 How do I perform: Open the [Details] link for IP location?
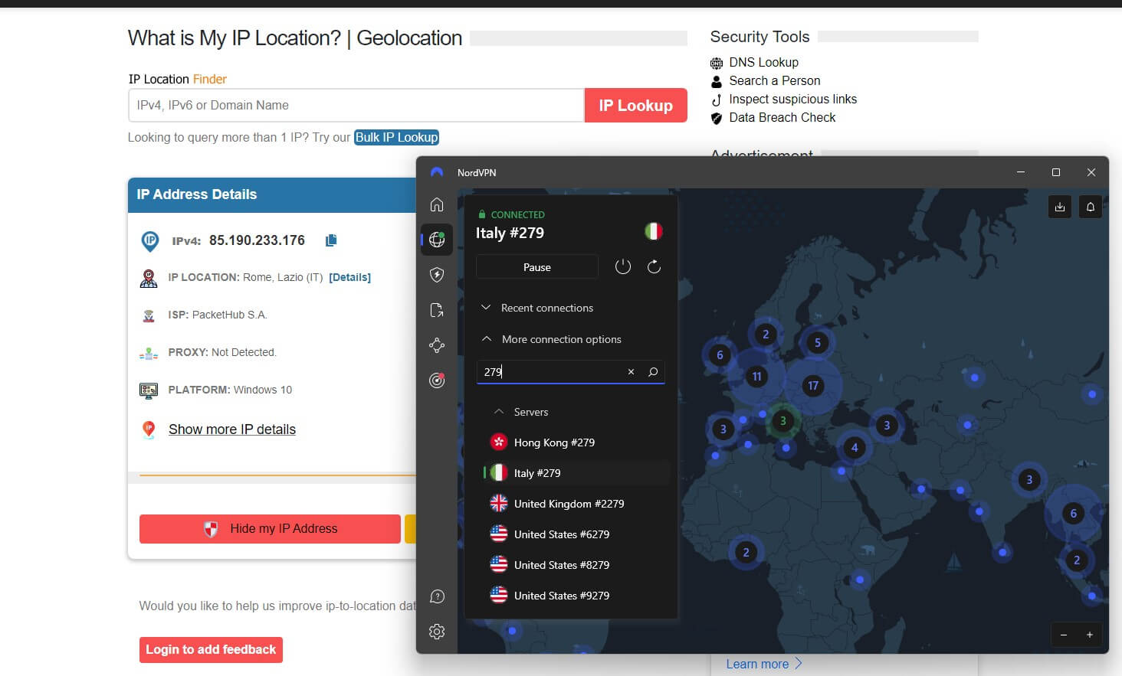pos(349,277)
